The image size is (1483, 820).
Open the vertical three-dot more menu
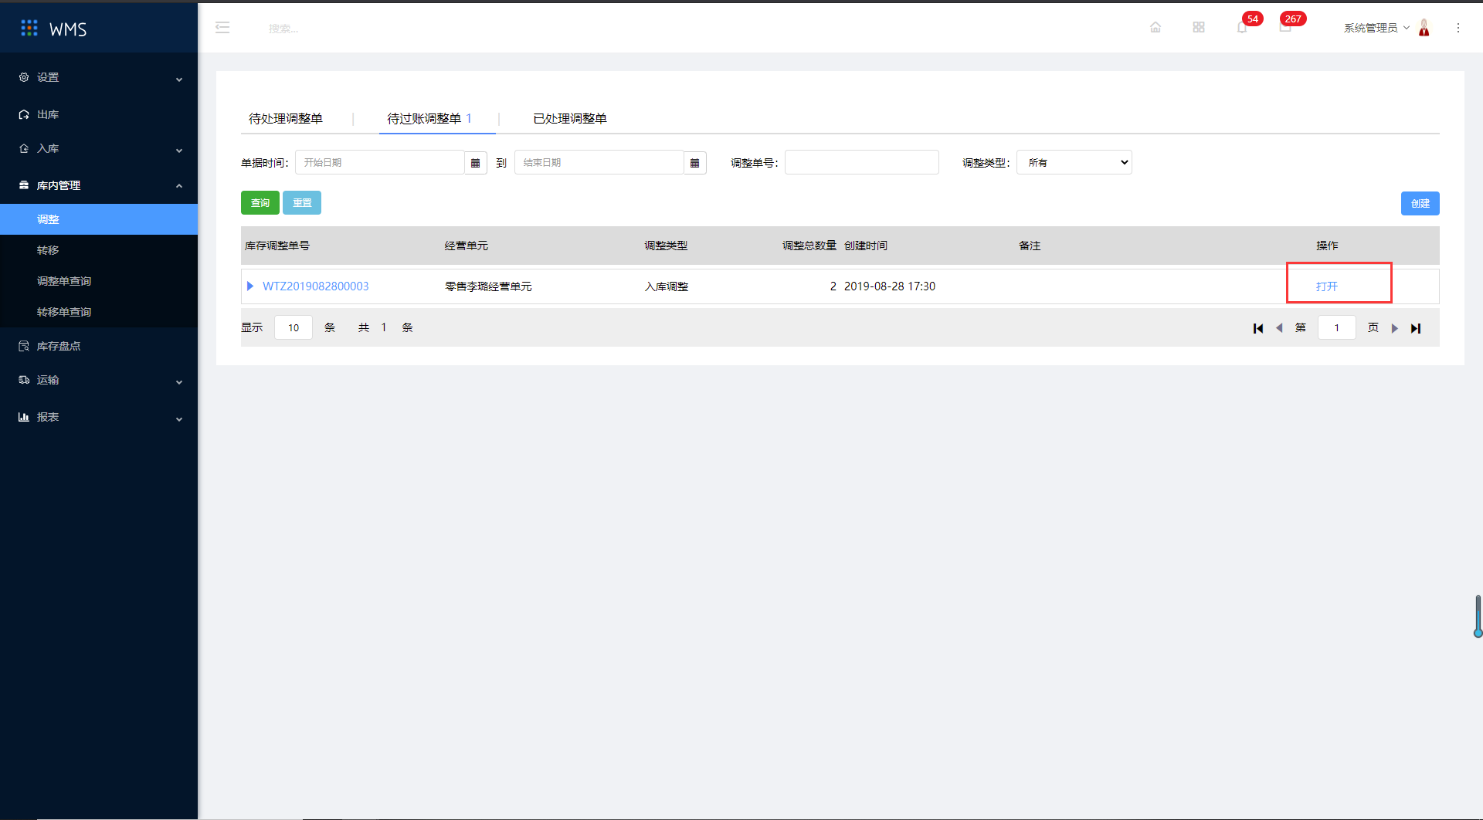coord(1458,28)
